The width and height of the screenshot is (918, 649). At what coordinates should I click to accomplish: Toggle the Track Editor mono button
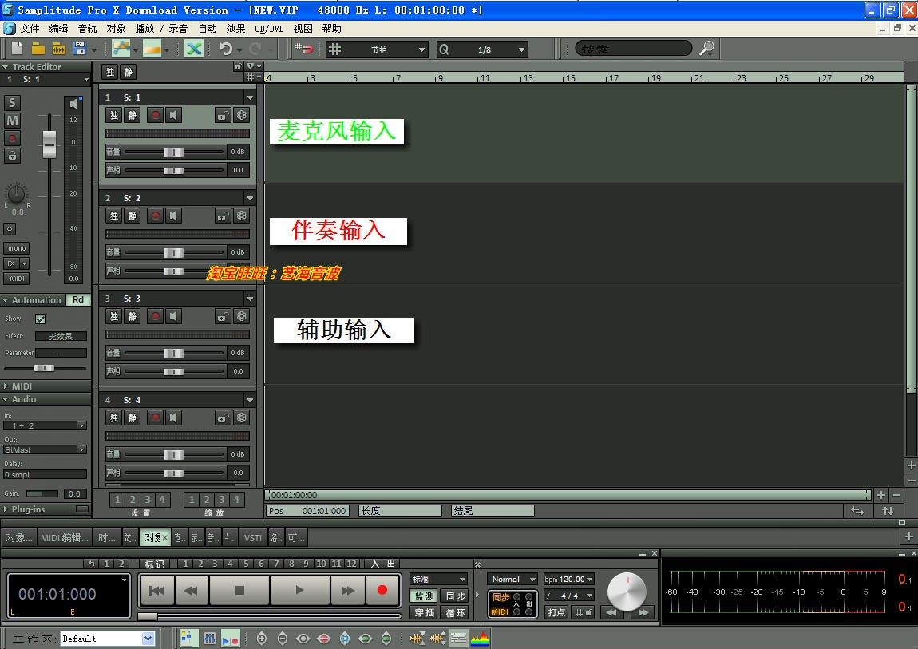17,248
